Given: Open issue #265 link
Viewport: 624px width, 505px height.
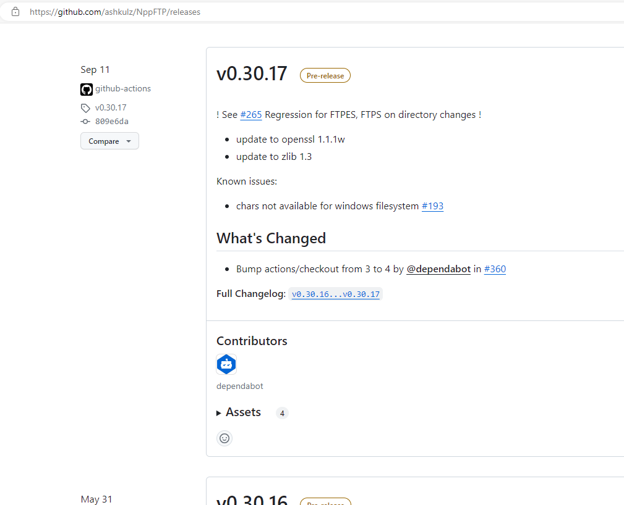Looking at the screenshot, I should click(250, 115).
